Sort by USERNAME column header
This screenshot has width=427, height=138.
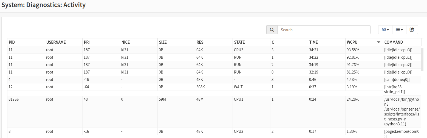click(x=64, y=42)
